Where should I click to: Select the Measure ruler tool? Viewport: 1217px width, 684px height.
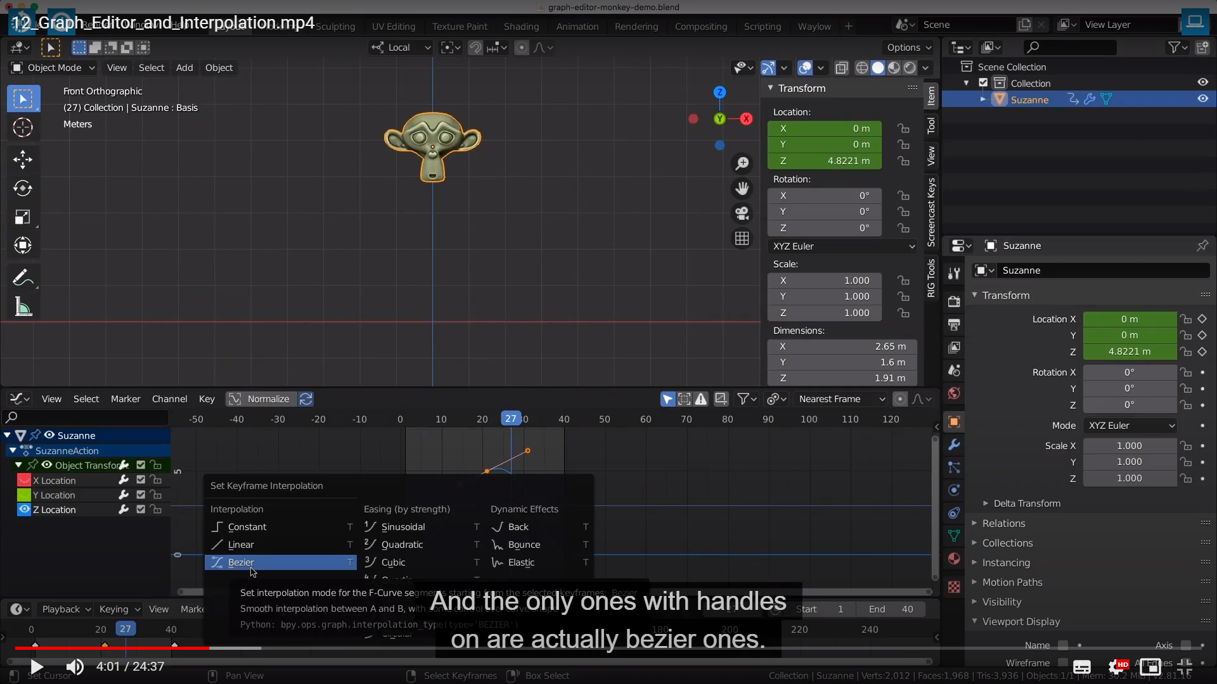tap(23, 307)
